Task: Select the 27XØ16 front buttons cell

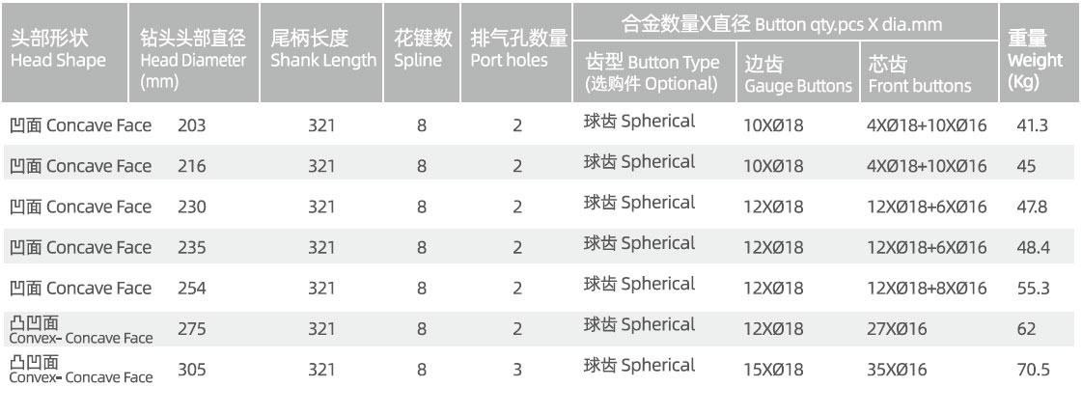Action: [897, 329]
